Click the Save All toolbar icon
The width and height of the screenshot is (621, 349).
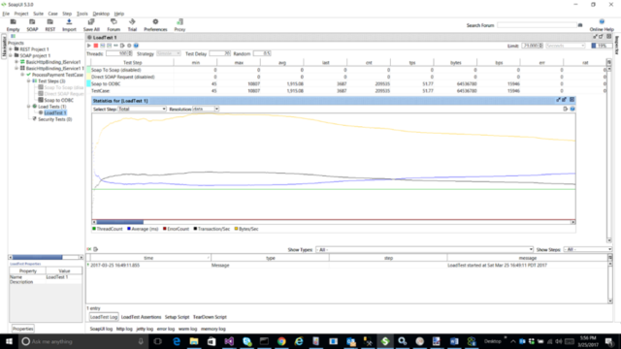point(91,25)
